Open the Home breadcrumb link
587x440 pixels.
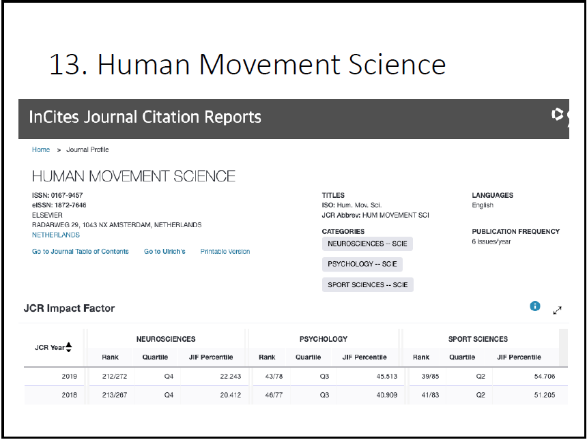click(x=41, y=149)
